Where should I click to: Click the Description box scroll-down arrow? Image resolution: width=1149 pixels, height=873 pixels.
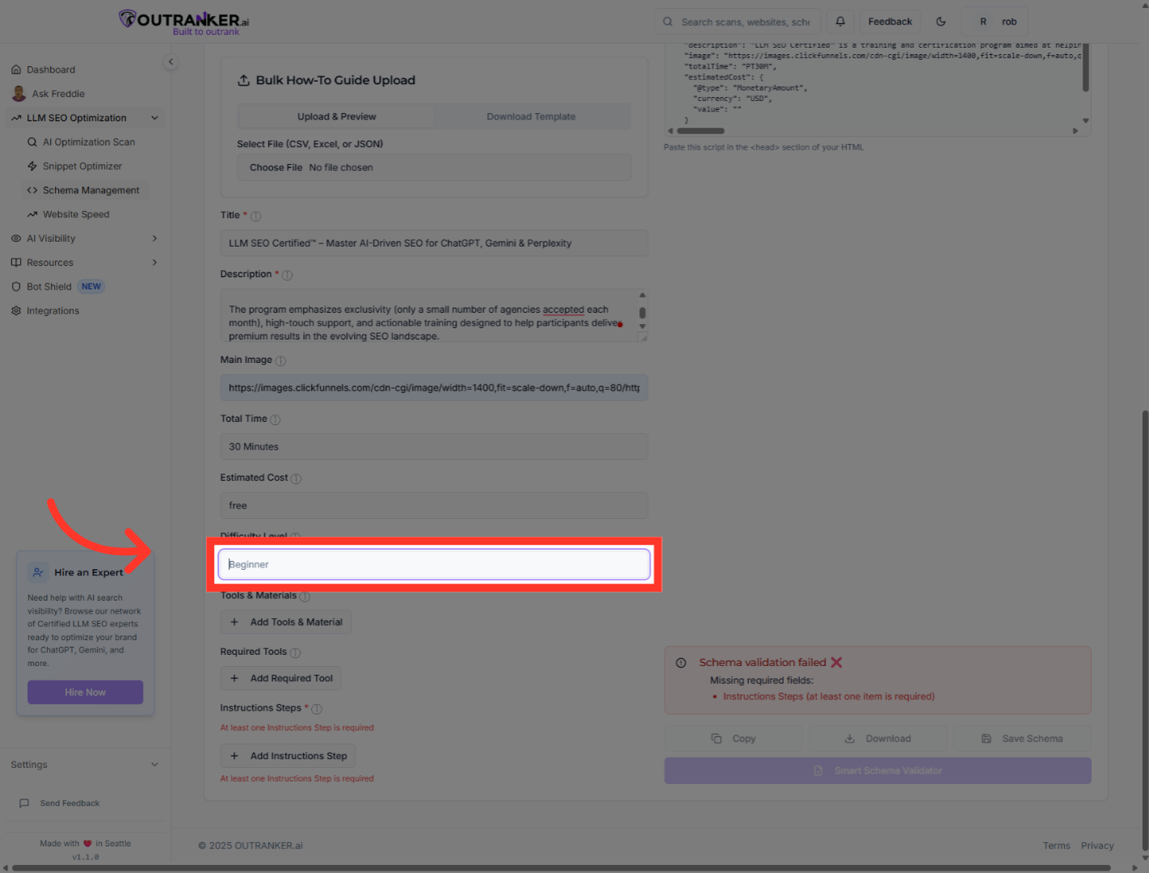point(642,327)
